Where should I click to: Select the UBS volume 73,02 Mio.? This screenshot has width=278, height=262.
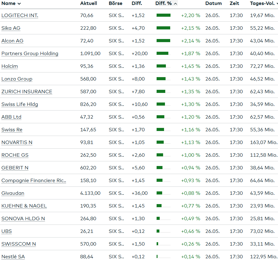pyautogui.click(x=262, y=231)
